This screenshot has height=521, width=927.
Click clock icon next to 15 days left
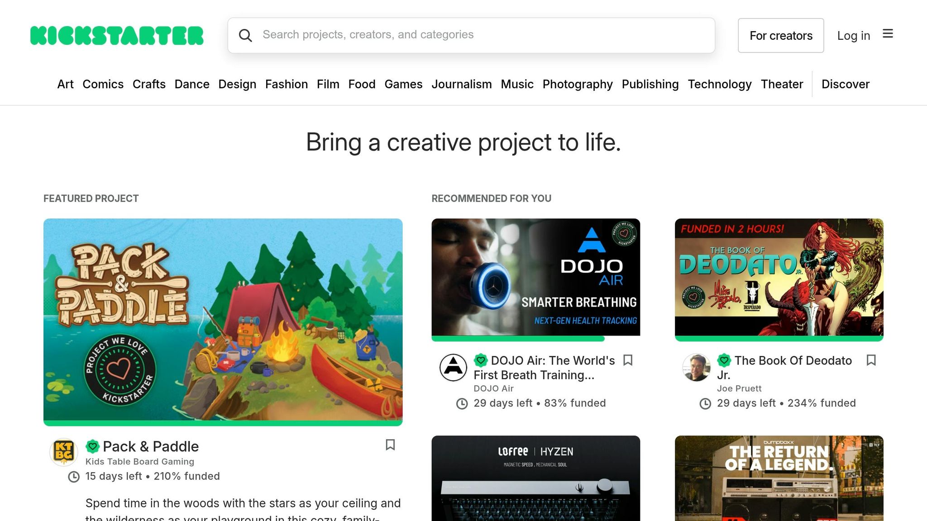pos(74,477)
